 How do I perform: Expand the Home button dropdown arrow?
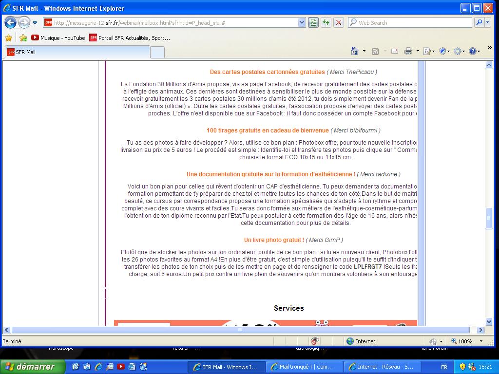364,51
